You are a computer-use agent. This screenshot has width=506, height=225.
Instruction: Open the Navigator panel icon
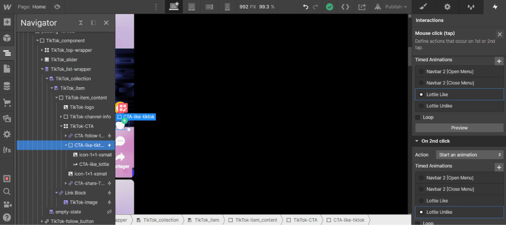(7, 53)
